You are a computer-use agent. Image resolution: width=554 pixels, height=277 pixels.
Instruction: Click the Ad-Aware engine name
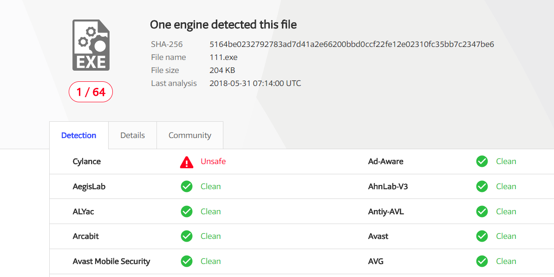pos(385,162)
